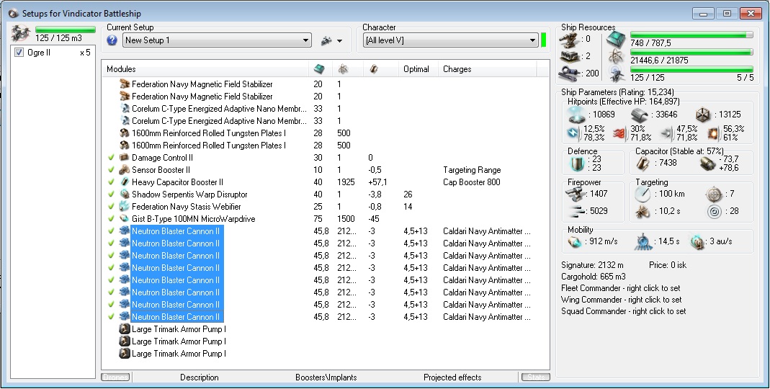The width and height of the screenshot is (770, 389).
Task: Click the CPU usage progress bar
Action: pyautogui.click(x=691, y=35)
